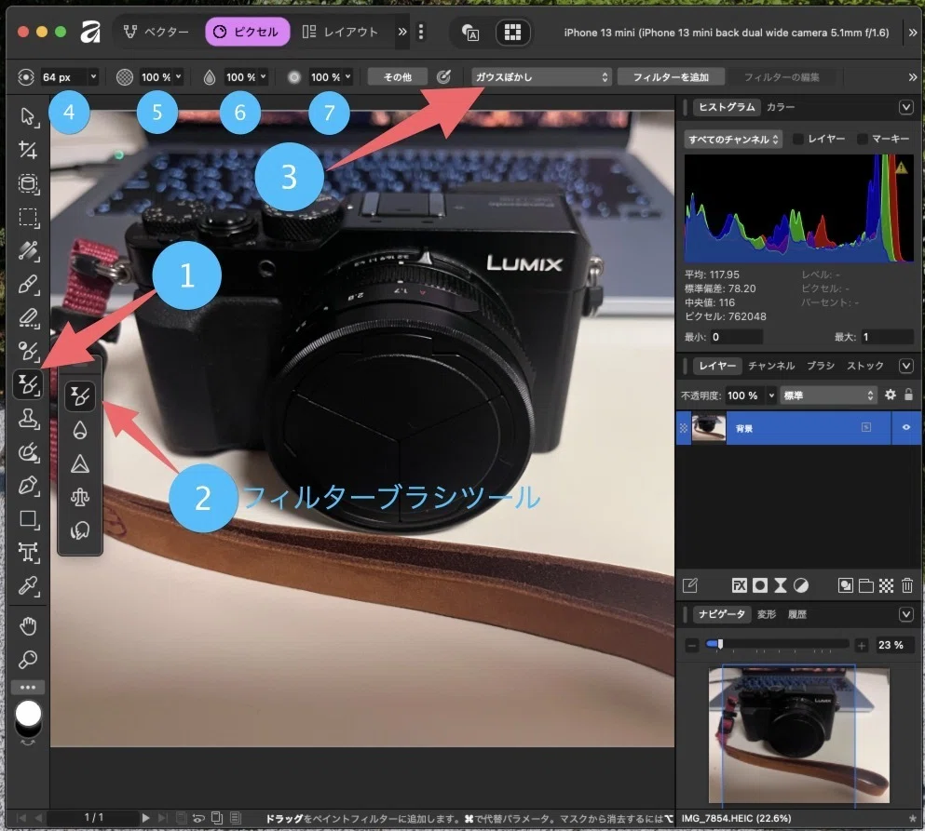Choose Blur Brush droplet in flyout

(x=80, y=430)
